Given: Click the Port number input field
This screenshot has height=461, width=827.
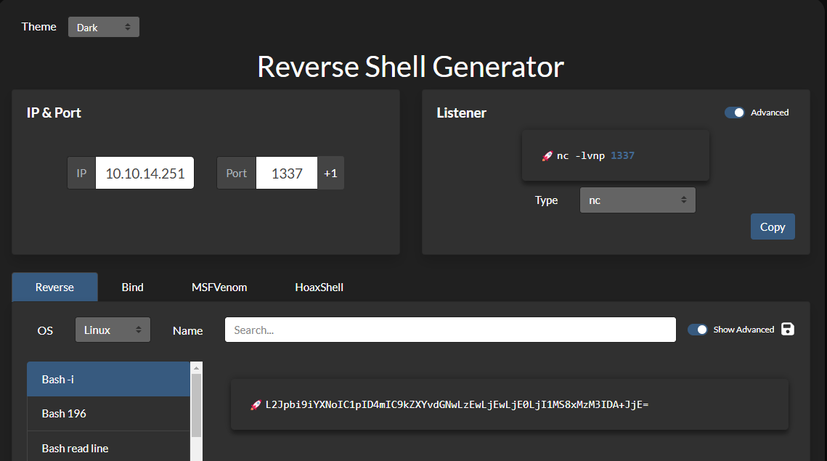Looking at the screenshot, I should [287, 174].
